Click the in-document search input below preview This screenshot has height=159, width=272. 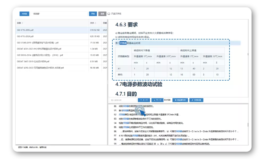pyautogui.click(x=123, y=100)
